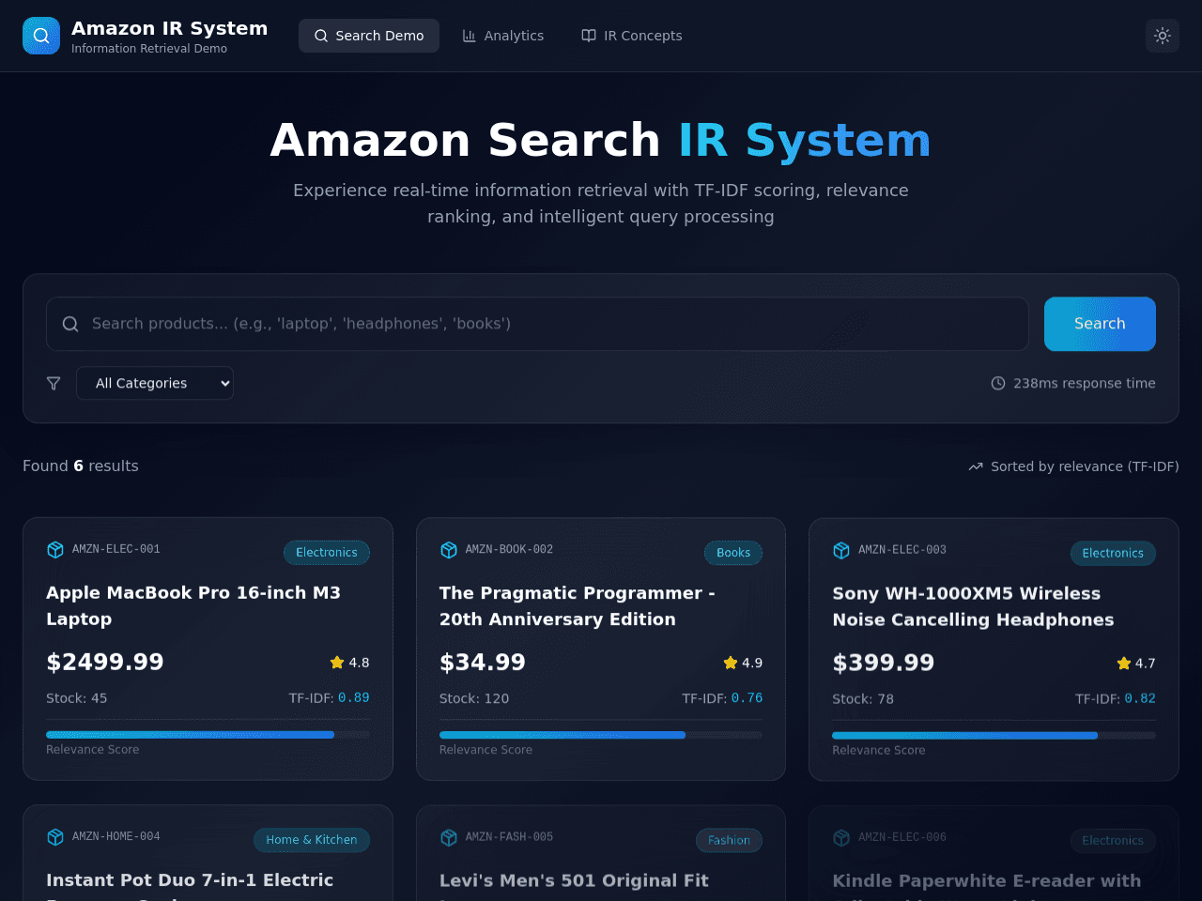Click the package icon next to AMZN-HOME-004
The width and height of the screenshot is (1202, 901).
tap(55, 836)
